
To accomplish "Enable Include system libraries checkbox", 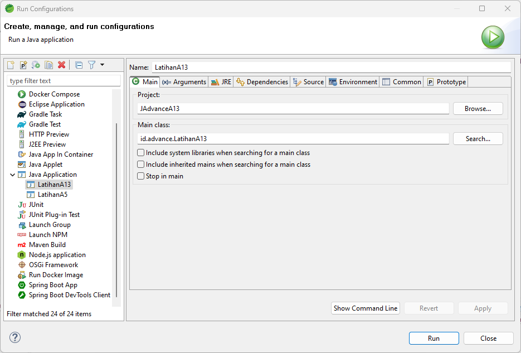I will coord(141,153).
